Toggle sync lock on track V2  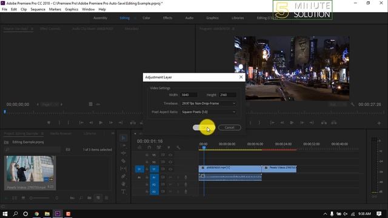[163, 162]
